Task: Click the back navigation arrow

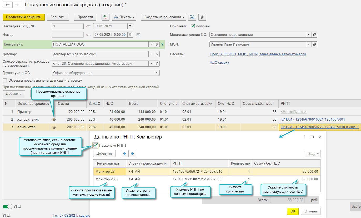Action: (8, 5)
